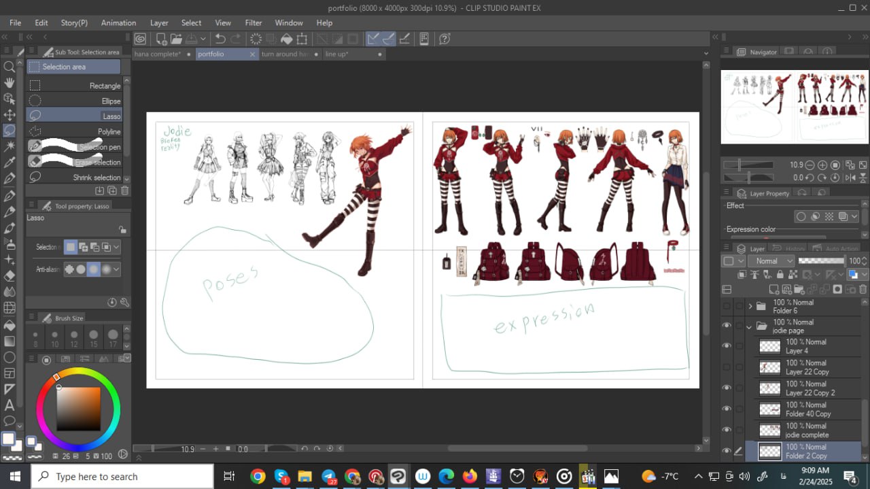This screenshot has width=870, height=489.
Task: Switch to the hana complete document tab
Action: click(x=158, y=54)
